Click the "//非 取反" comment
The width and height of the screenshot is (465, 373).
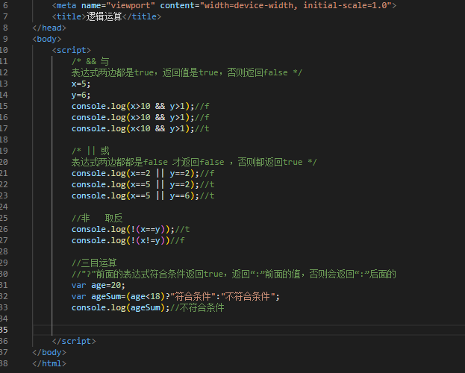click(x=97, y=219)
